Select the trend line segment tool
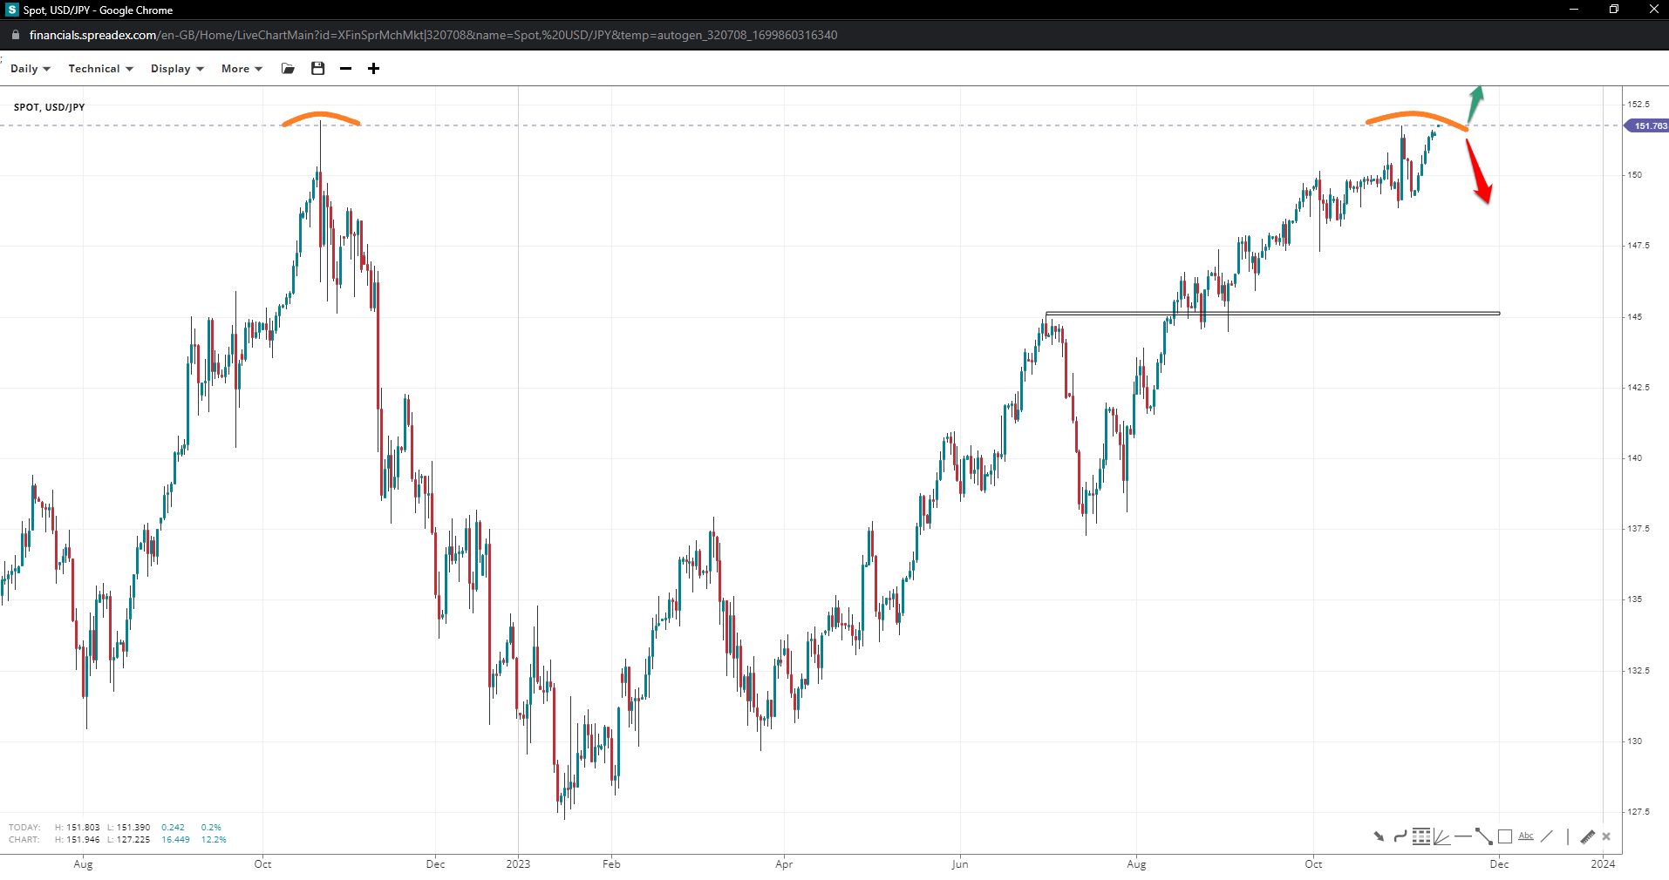The image size is (1669, 880). [x=1483, y=836]
